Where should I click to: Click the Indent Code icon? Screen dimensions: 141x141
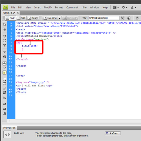tap(5, 104)
